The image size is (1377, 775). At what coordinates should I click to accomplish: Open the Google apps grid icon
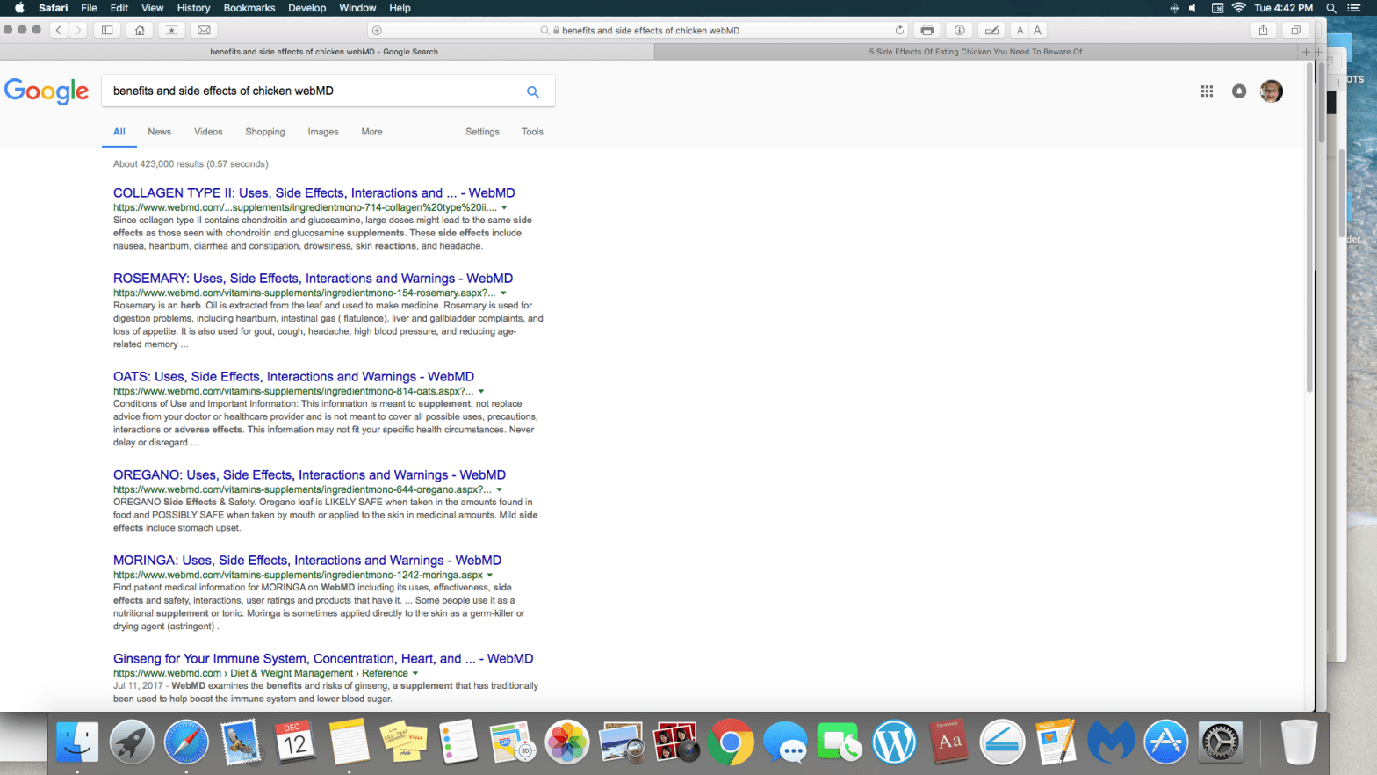tap(1207, 91)
